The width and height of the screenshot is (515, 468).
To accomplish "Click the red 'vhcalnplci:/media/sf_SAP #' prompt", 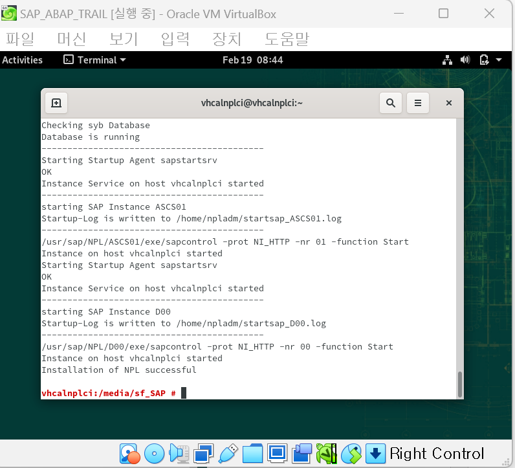I will (x=109, y=393).
